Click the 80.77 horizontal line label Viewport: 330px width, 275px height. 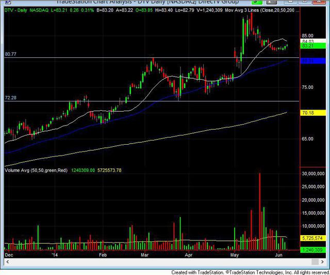tap(10, 54)
